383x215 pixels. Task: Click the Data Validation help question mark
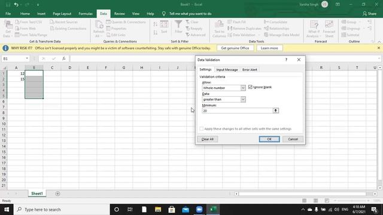286,60
